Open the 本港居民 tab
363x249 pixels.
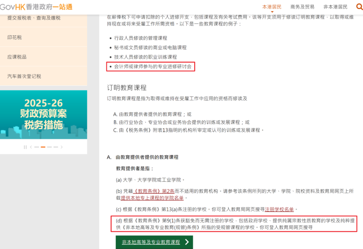click(272, 7)
